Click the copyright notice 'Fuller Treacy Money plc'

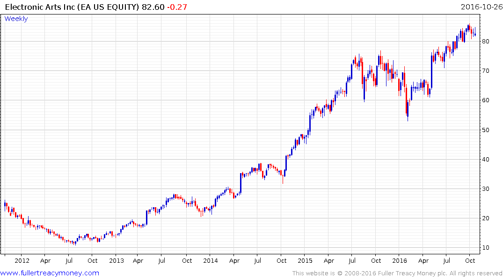(412, 273)
